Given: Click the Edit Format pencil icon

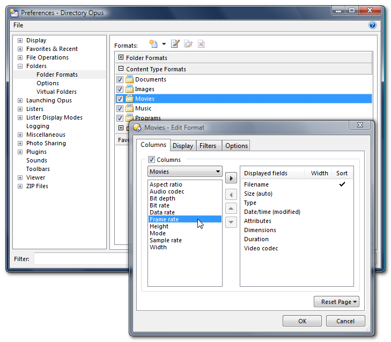Looking at the screenshot, I should click(175, 44).
